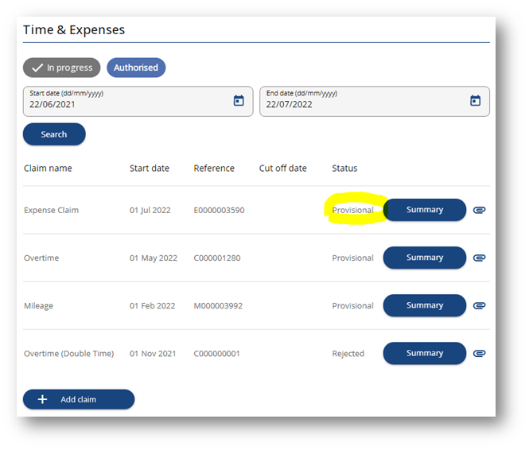Click the Add claim button

click(x=79, y=399)
